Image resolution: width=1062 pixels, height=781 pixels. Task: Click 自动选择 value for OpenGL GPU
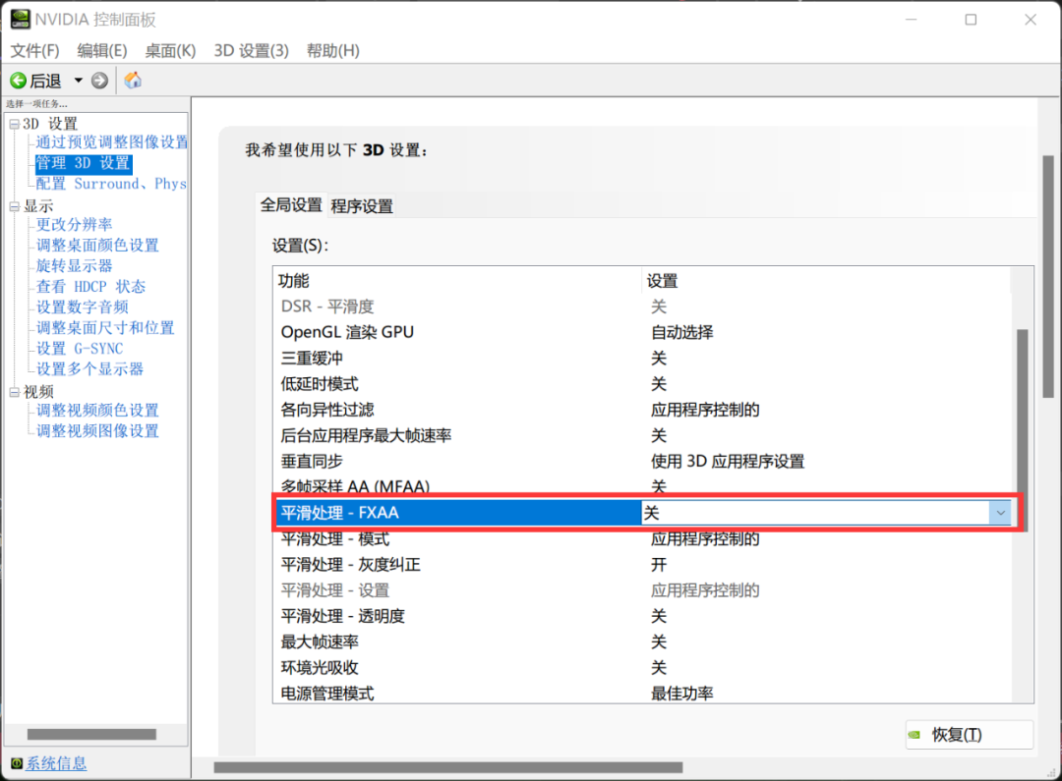pos(682,332)
